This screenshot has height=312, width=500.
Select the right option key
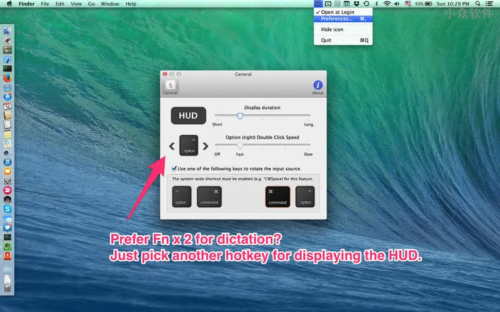(x=305, y=197)
